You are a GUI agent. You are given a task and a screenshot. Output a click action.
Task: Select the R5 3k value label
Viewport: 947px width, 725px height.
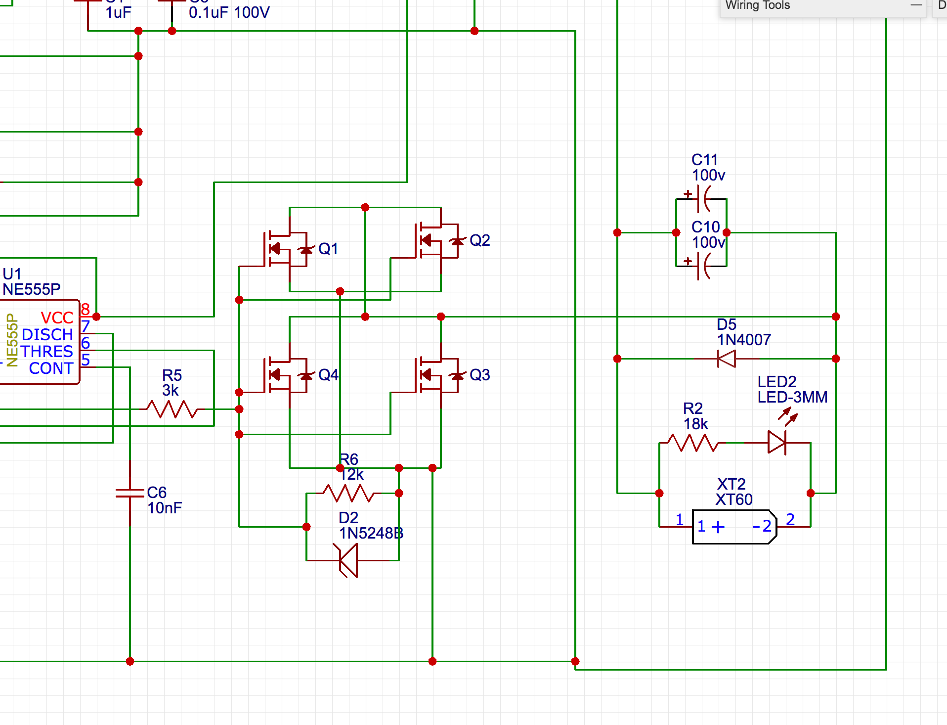click(171, 390)
